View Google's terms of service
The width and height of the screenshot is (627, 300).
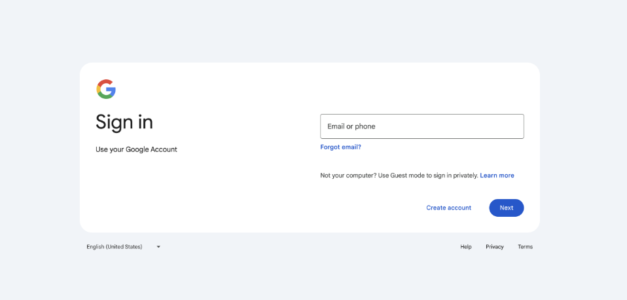point(525,247)
